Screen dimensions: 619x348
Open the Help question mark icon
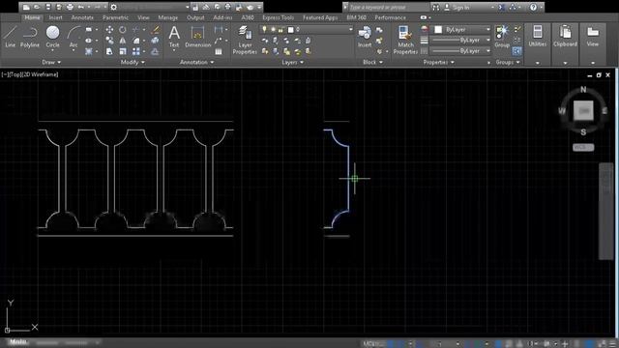click(533, 7)
